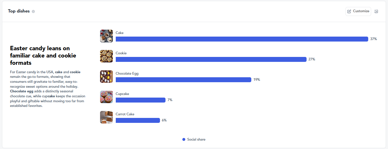
Task: Click the Top dishes panel title
Action: pyautogui.click(x=19, y=11)
